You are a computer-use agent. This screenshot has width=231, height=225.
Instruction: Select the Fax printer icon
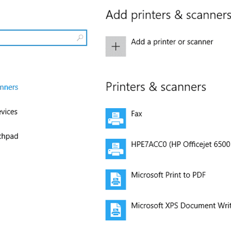116,118
